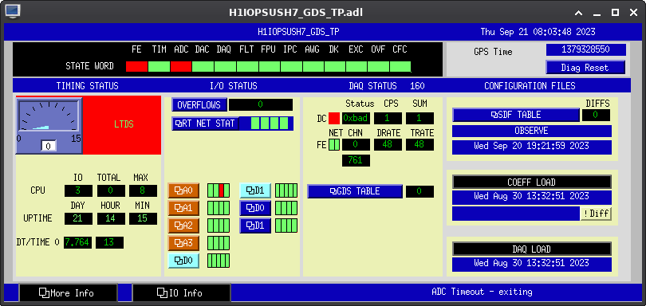Click the Diag Reset button
The height and width of the screenshot is (306, 646).
(x=585, y=68)
